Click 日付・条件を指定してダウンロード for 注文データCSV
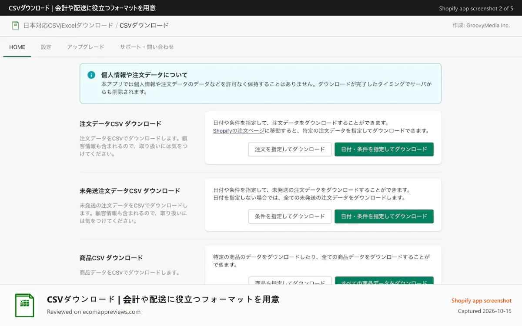522x326 pixels. [384, 149]
